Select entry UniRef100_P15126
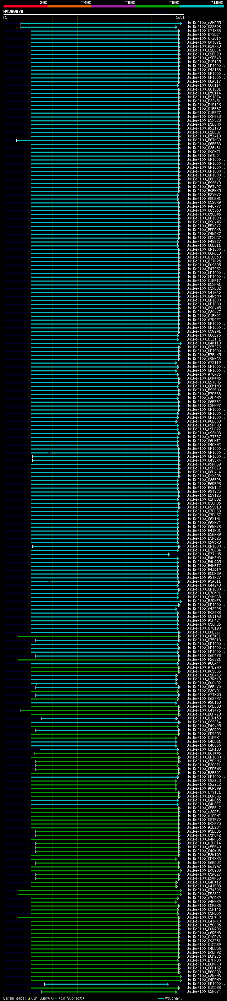Viewport: 227px width, 1001px height. pos(204,105)
